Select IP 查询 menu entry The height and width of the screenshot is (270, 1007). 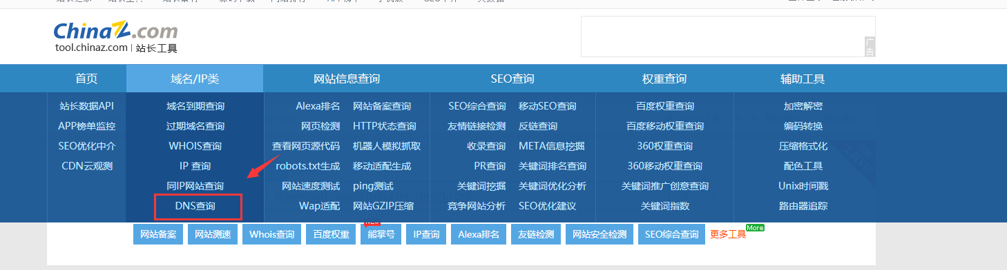point(195,166)
